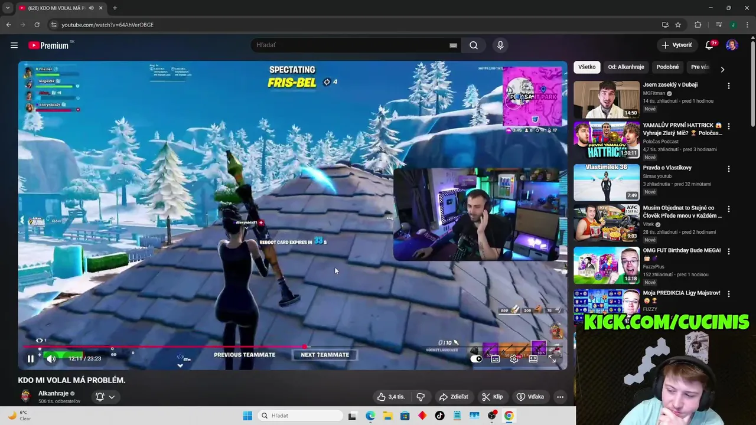Open more actions below the video

560,397
